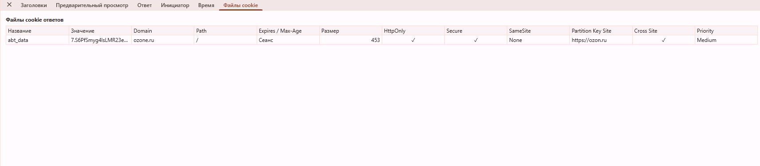
Task: Click the HttpOnly column header
Action: coord(413,31)
